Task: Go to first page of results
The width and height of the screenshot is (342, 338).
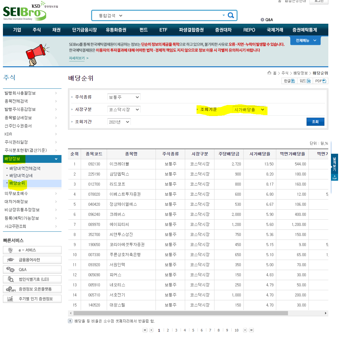Action: pos(145,330)
